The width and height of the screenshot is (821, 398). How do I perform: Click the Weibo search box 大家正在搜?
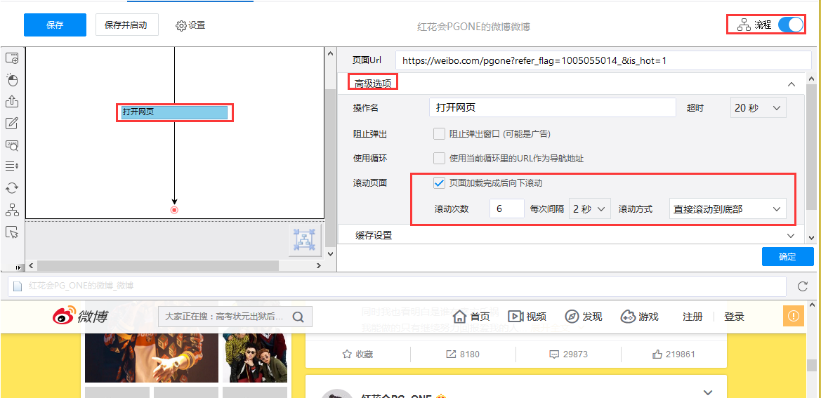coord(235,317)
